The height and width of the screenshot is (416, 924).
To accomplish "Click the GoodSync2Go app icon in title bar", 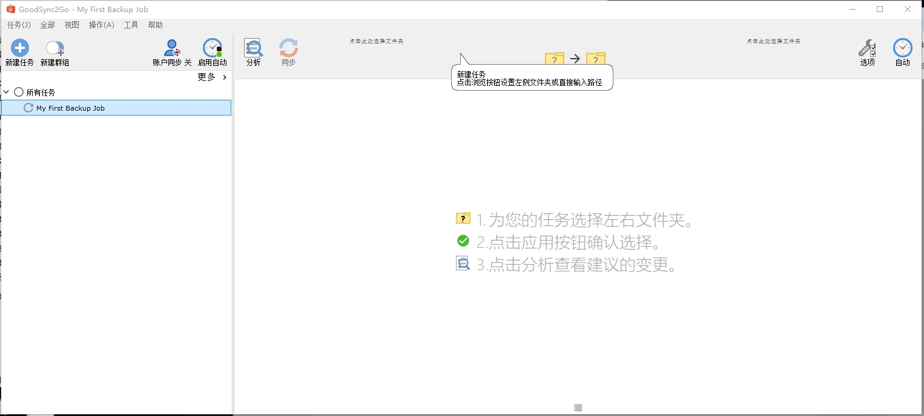I will (10, 9).
